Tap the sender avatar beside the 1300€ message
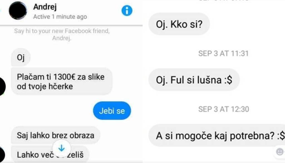 2,86
